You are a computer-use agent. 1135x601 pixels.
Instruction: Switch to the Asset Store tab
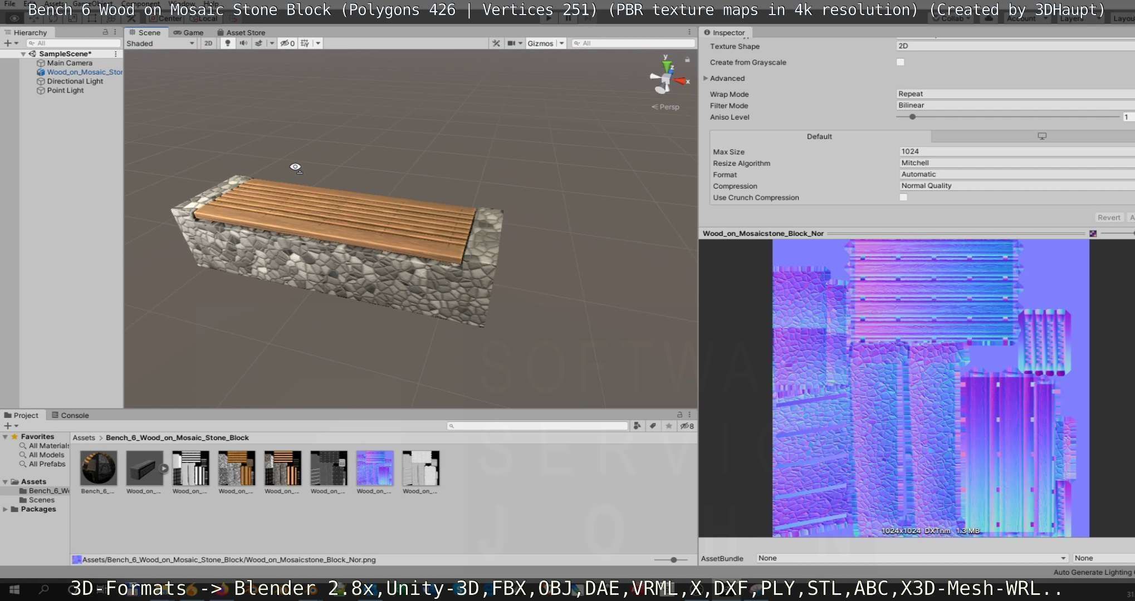(241, 32)
